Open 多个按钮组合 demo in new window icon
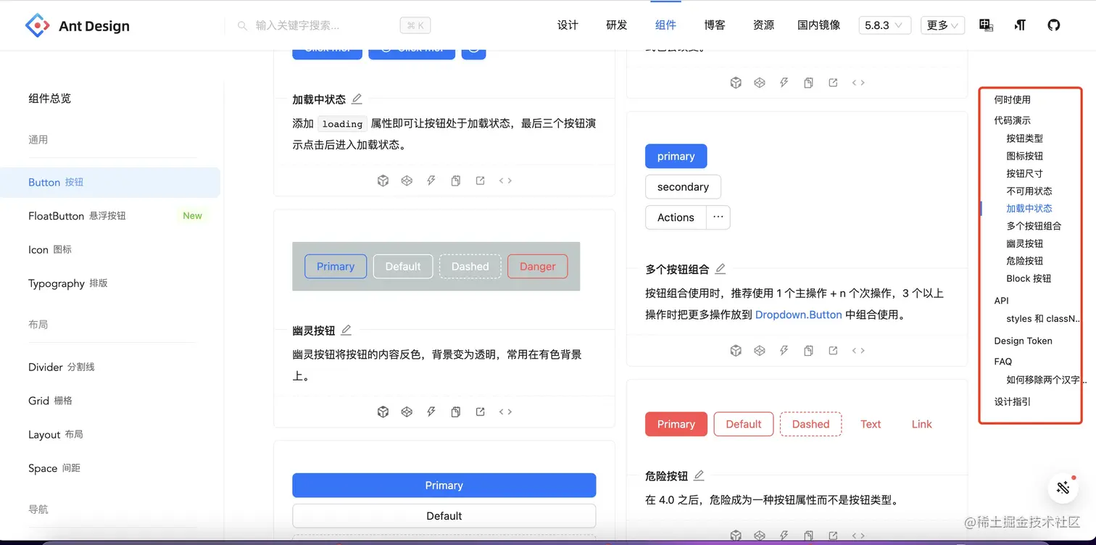Image resolution: width=1096 pixels, height=545 pixels. 833,351
